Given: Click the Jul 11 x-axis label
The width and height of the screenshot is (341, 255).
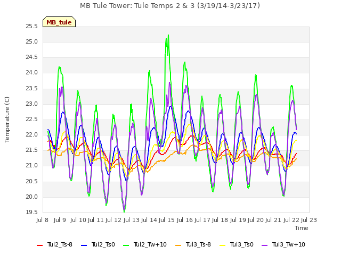Looking at the screenshot, I should tap(96, 220).
